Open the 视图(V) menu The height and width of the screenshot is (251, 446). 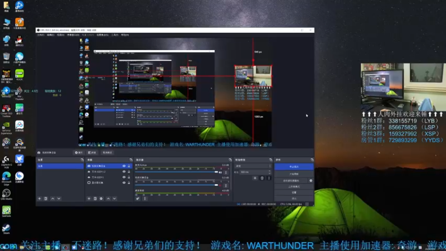point(61,35)
